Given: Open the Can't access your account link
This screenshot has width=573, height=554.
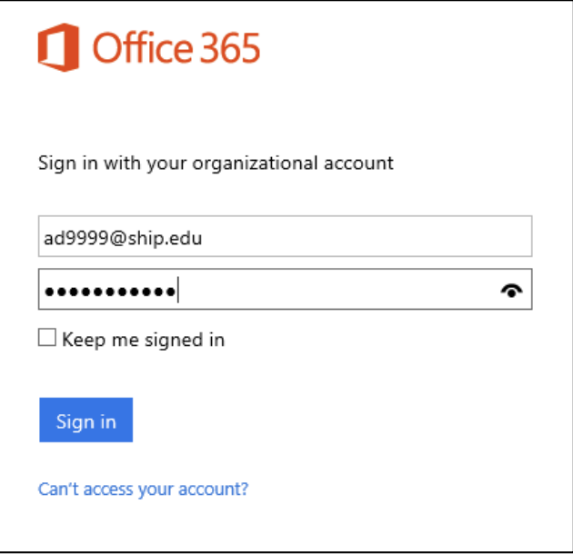Looking at the screenshot, I should point(144,489).
